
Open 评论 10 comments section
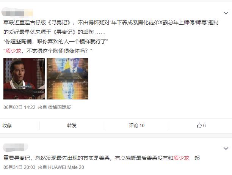[136, 126]
